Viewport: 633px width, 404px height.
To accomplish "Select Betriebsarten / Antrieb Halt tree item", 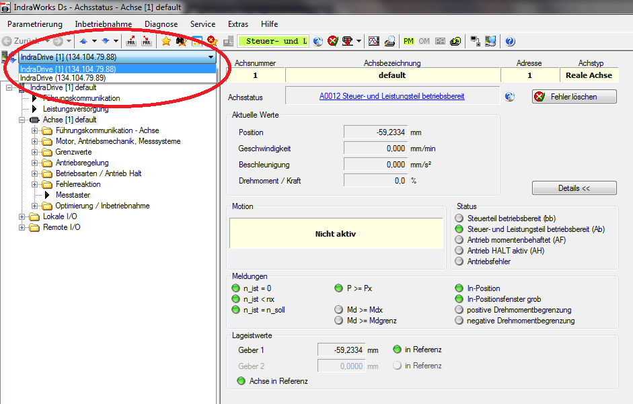I will 98,173.
